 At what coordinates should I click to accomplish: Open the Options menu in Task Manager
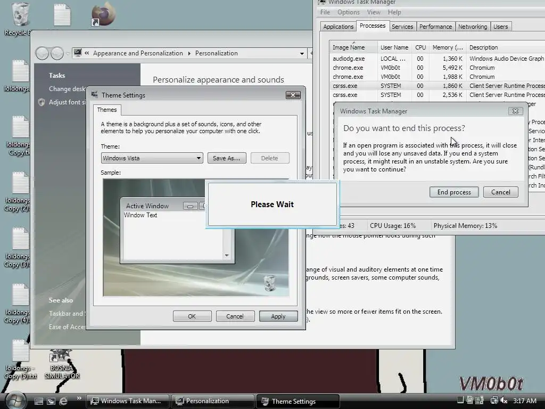[348, 12]
